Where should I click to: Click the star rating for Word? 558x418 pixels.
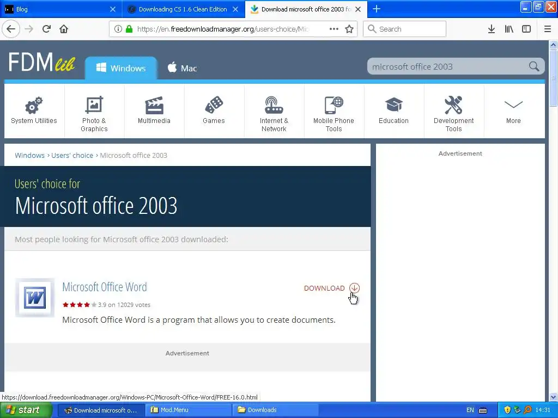[80, 305]
